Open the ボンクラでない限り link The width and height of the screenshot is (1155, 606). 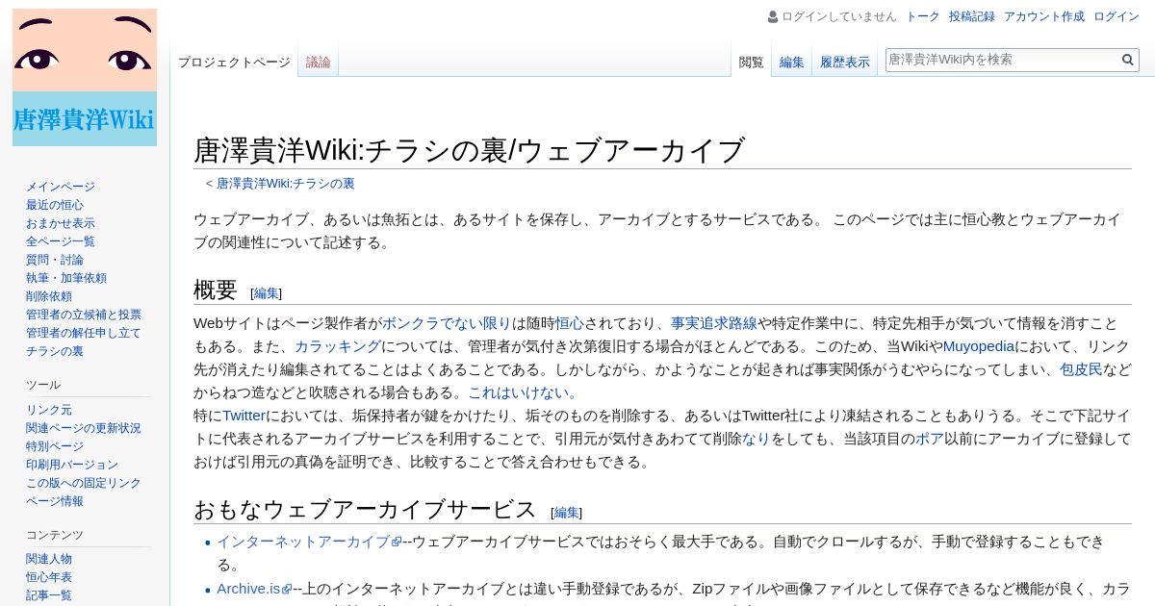tap(447, 323)
